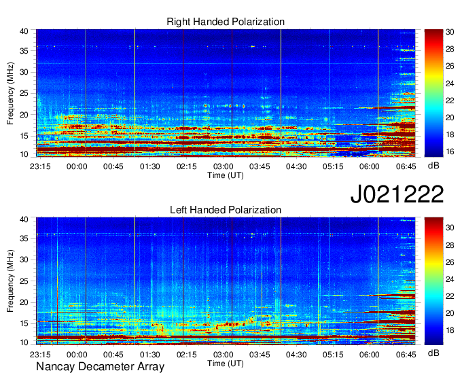Image resolution: width=462 pixels, height=375 pixels.
Task: Click 03:45 tick on the right-handed plot
Action: tap(260, 166)
